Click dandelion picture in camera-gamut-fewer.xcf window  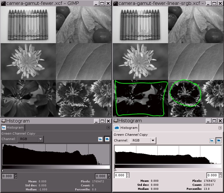pos(28,62)
